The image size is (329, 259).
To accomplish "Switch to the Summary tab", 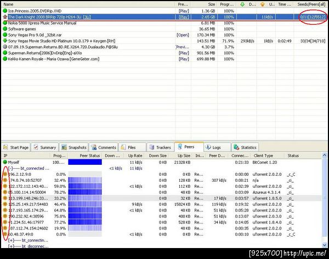I will pyautogui.click(x=45, y=147).
